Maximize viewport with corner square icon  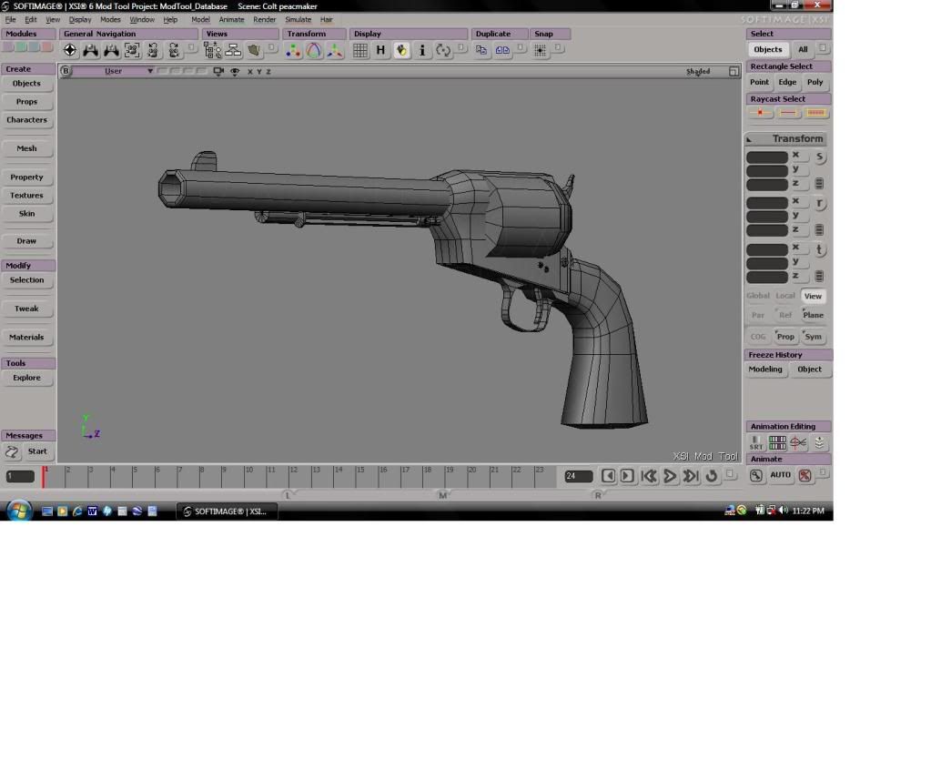point(734,71)
